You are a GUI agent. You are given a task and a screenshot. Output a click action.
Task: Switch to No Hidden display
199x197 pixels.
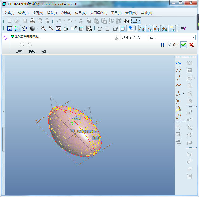pos(115,28)
